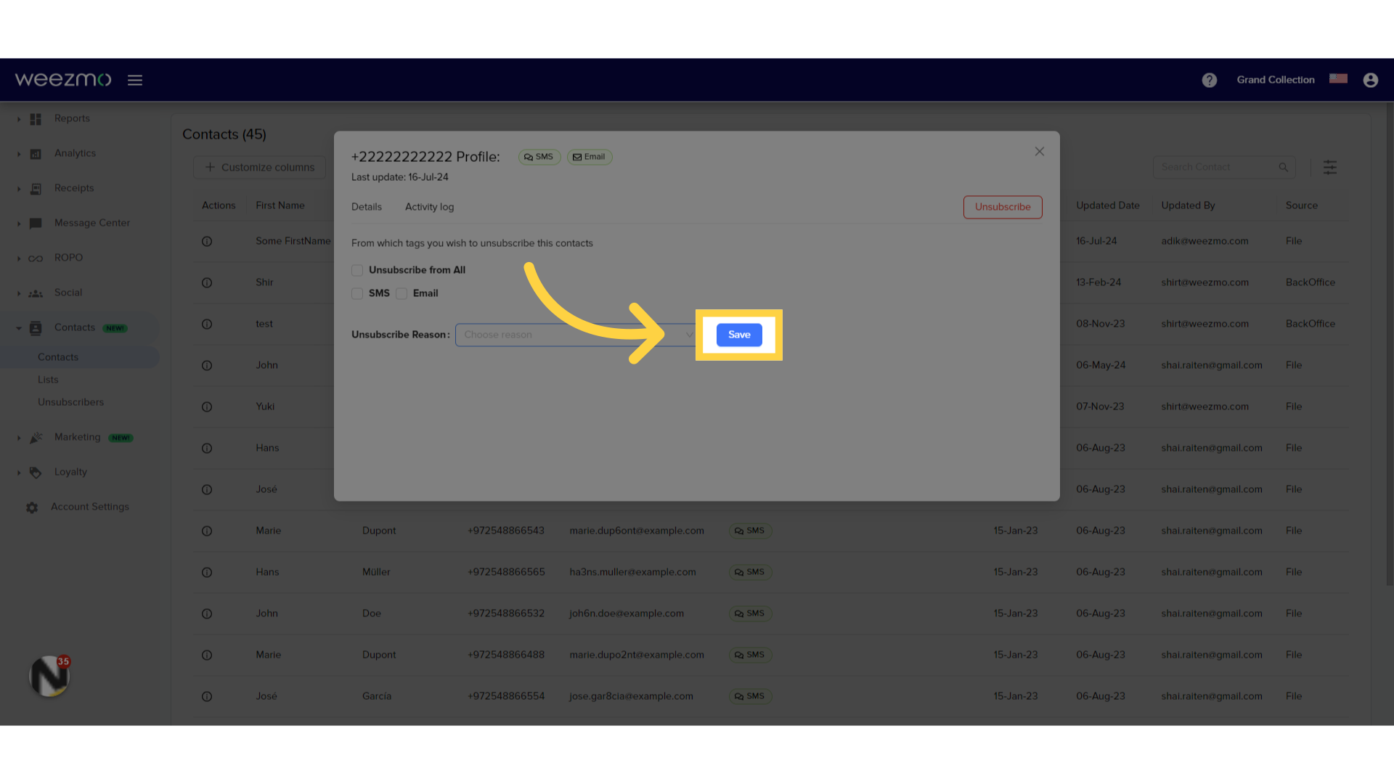Click the Marketing icon in sidebar
This screenshot has width=1394, height=784.
[x=36, y=438]
